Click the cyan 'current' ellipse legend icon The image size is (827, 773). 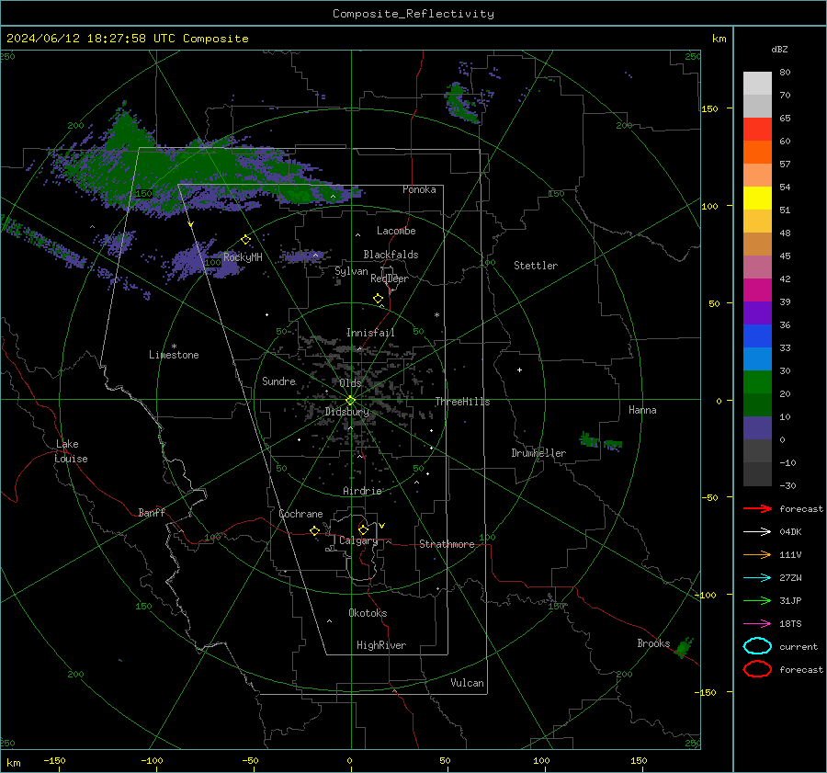coord(757,646)
